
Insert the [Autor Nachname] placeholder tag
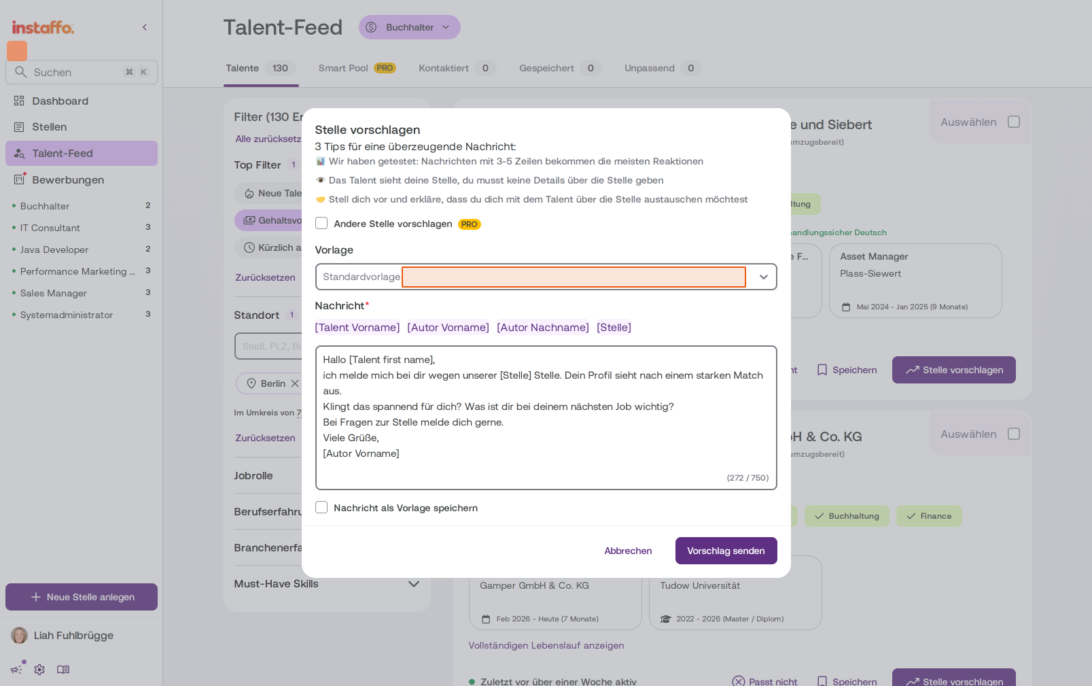tap(543, 328)
